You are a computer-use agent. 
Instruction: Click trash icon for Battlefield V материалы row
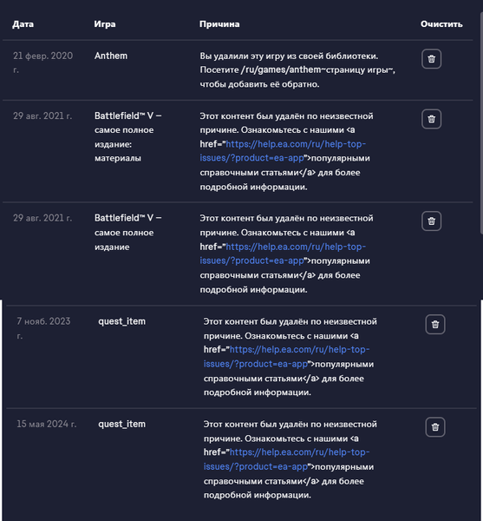pyautogui.click(x=431, y=119)
